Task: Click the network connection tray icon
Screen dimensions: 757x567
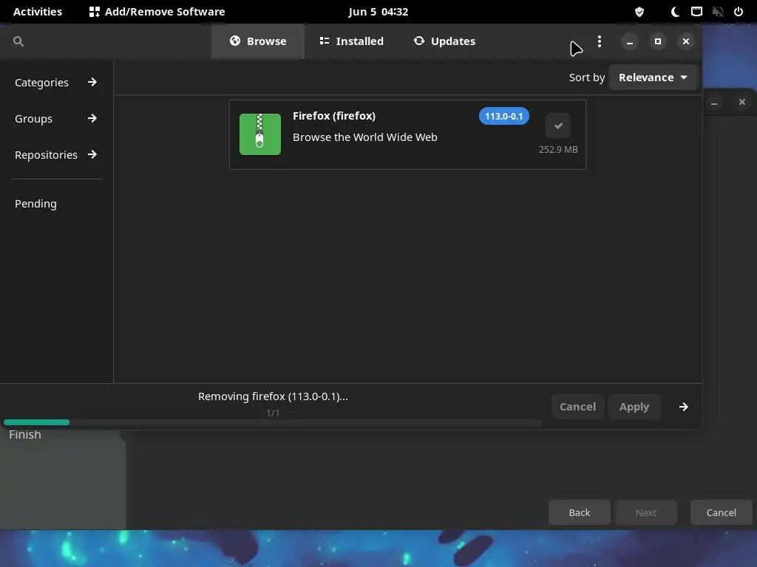Action: [x=696, y=12]
